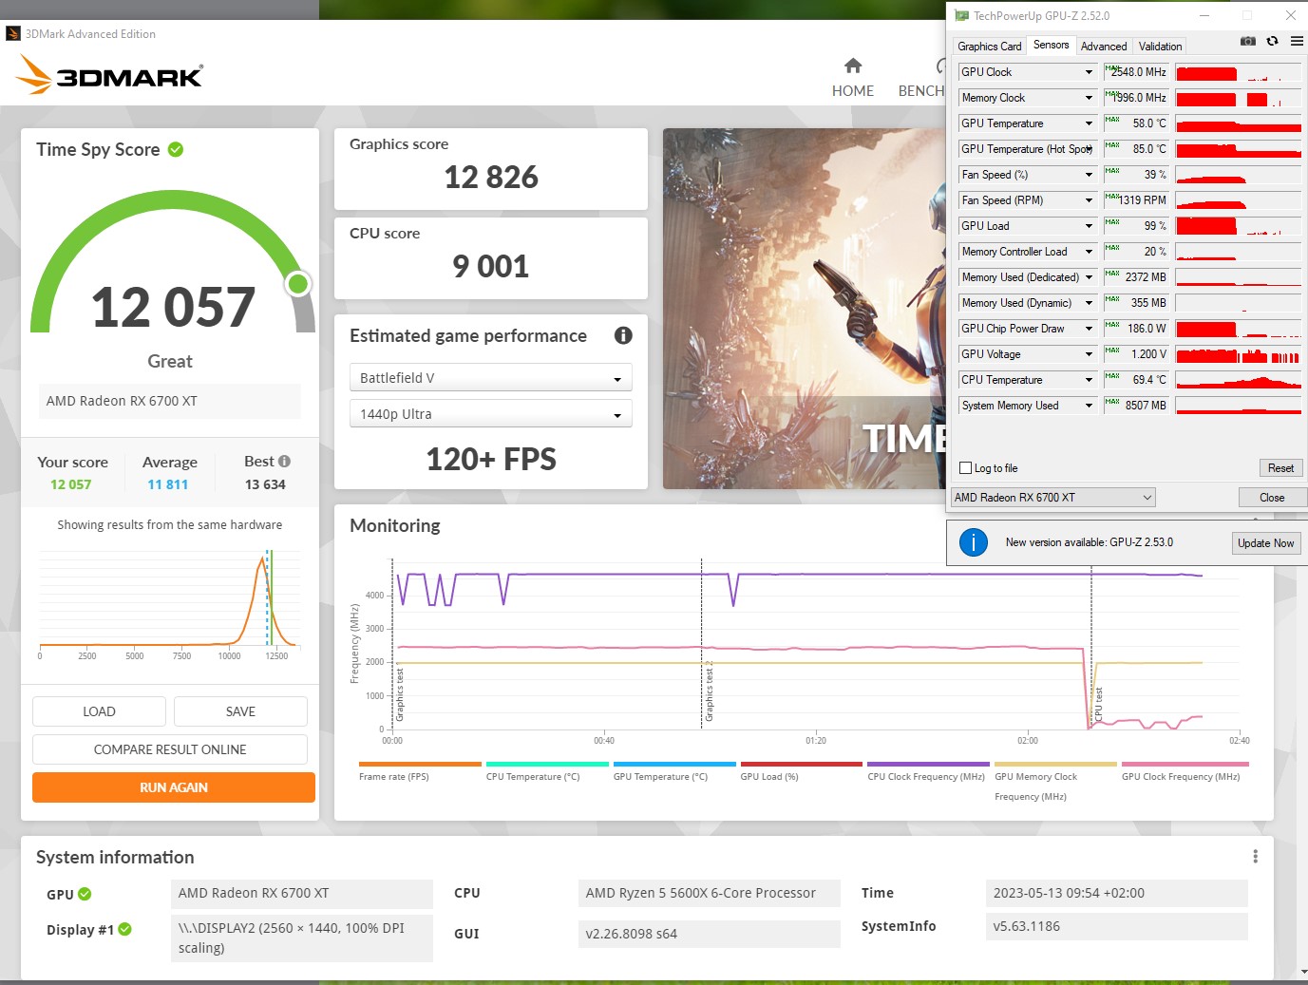Click the Graphics test 2 marker in monitoring chart
This screenshot has width=1308, height=985.
[709, 691]
